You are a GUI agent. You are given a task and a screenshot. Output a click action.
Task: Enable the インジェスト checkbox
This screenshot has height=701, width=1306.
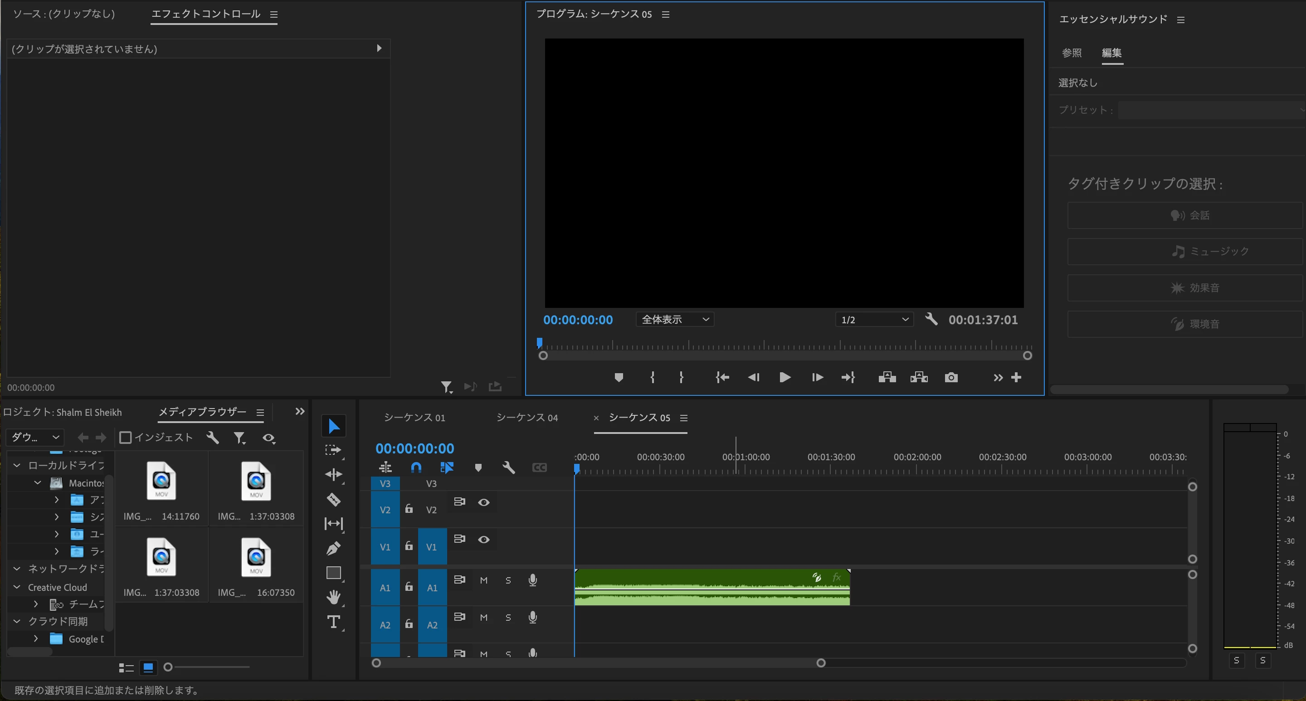[x=125, y=438]
